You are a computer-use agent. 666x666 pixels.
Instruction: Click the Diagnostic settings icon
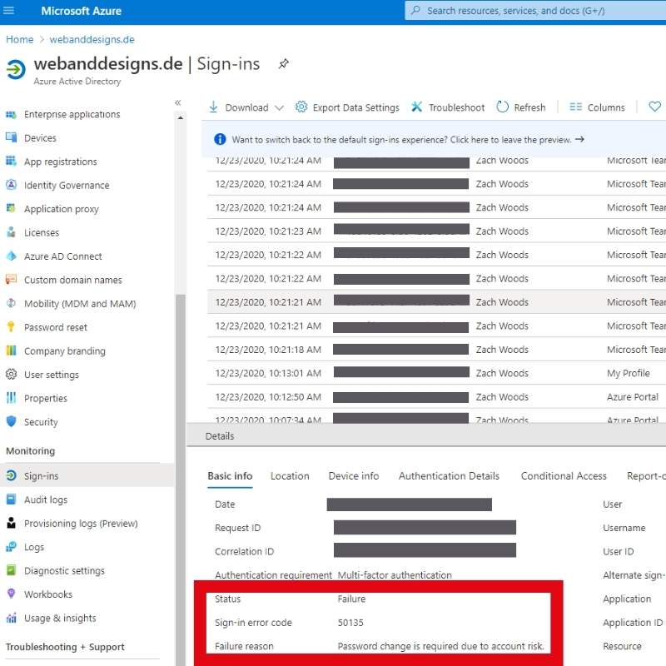tap(11, 570)
